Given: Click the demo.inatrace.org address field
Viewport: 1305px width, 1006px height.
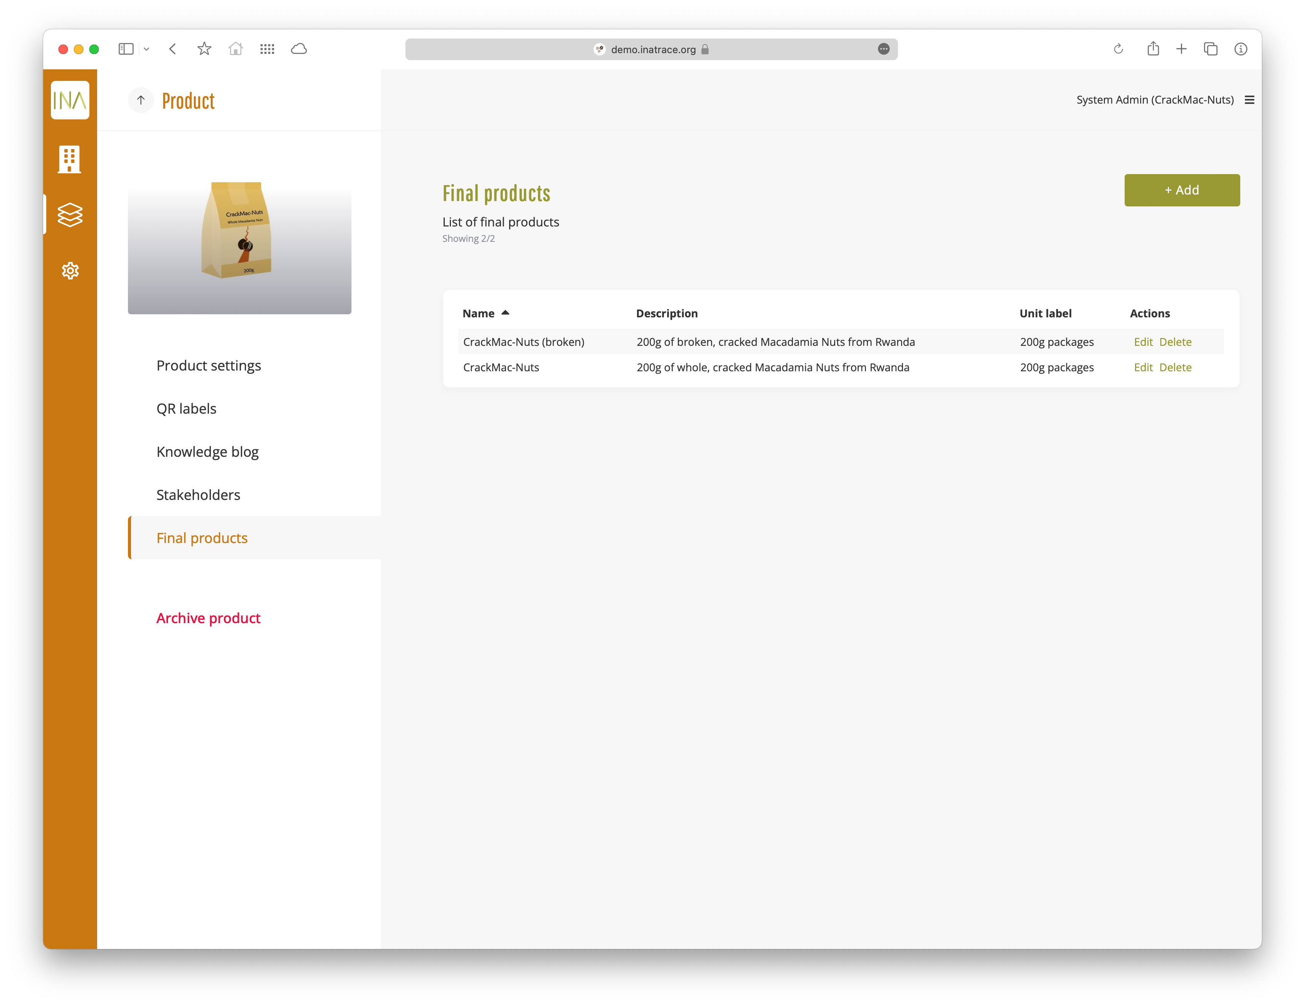Looking at the screenshot, I should click(x=651, y=49).
